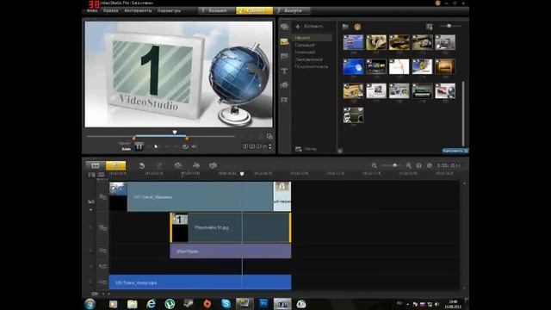Click the Undo arrow in timeline toolbar
The width and height of the screenshot is (551, 310).
point(141,165)
